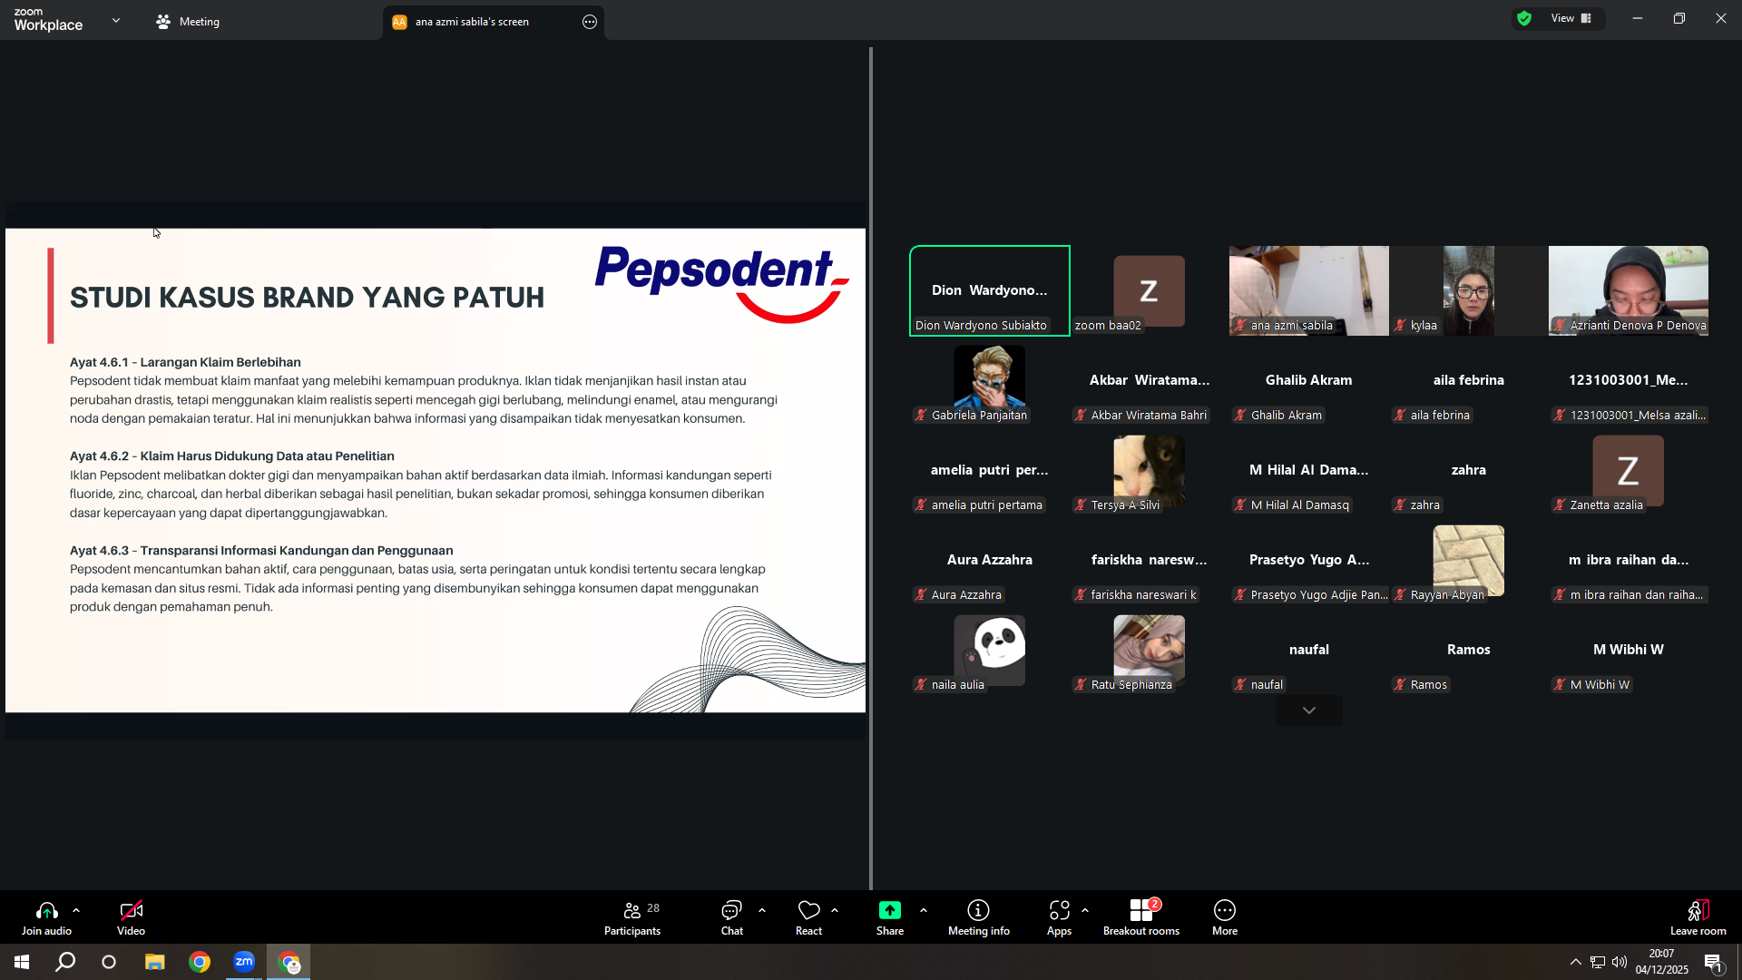
Task: Open the Chat panel
Action: (731, 917)
